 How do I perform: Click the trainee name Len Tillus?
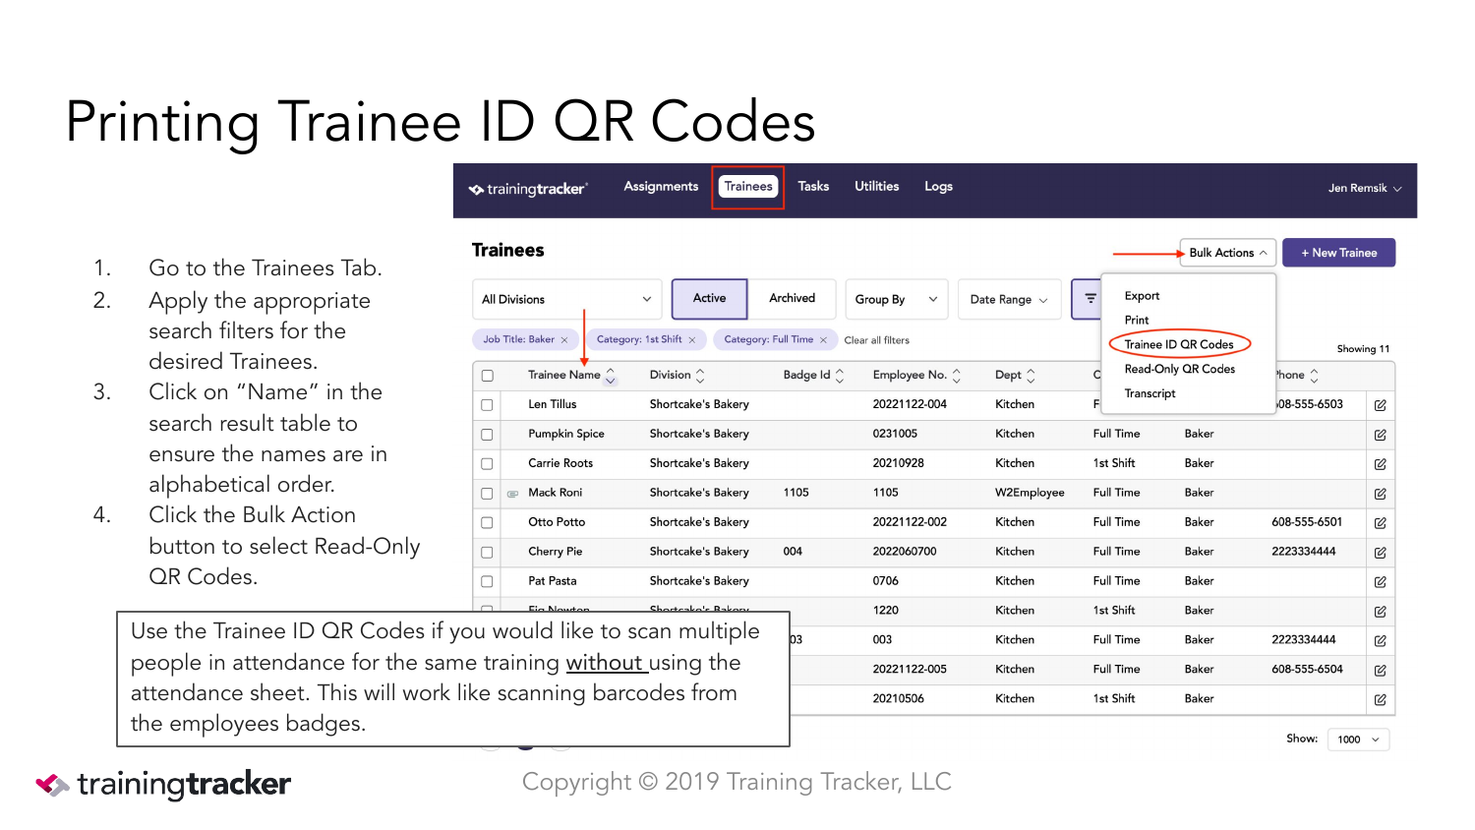click(x=553, y=404)
